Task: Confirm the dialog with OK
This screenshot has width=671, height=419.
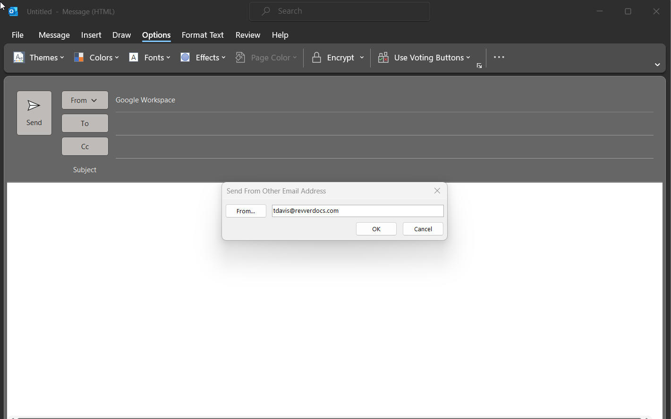Action: coord(376,229)
